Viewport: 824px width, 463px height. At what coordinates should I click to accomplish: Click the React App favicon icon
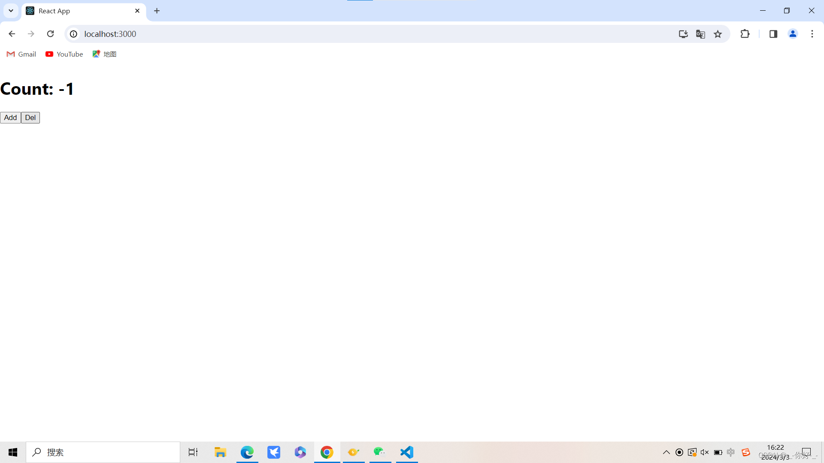30,11
